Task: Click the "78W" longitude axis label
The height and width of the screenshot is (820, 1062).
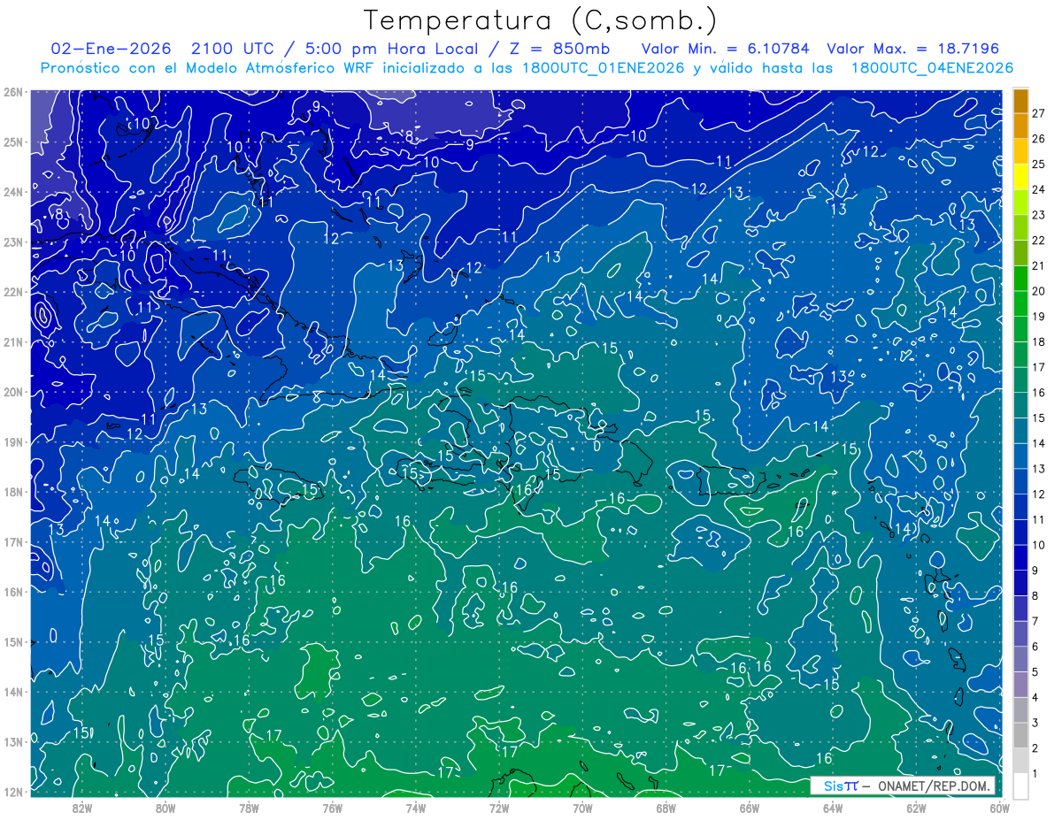Action: (x=249, y=807)
